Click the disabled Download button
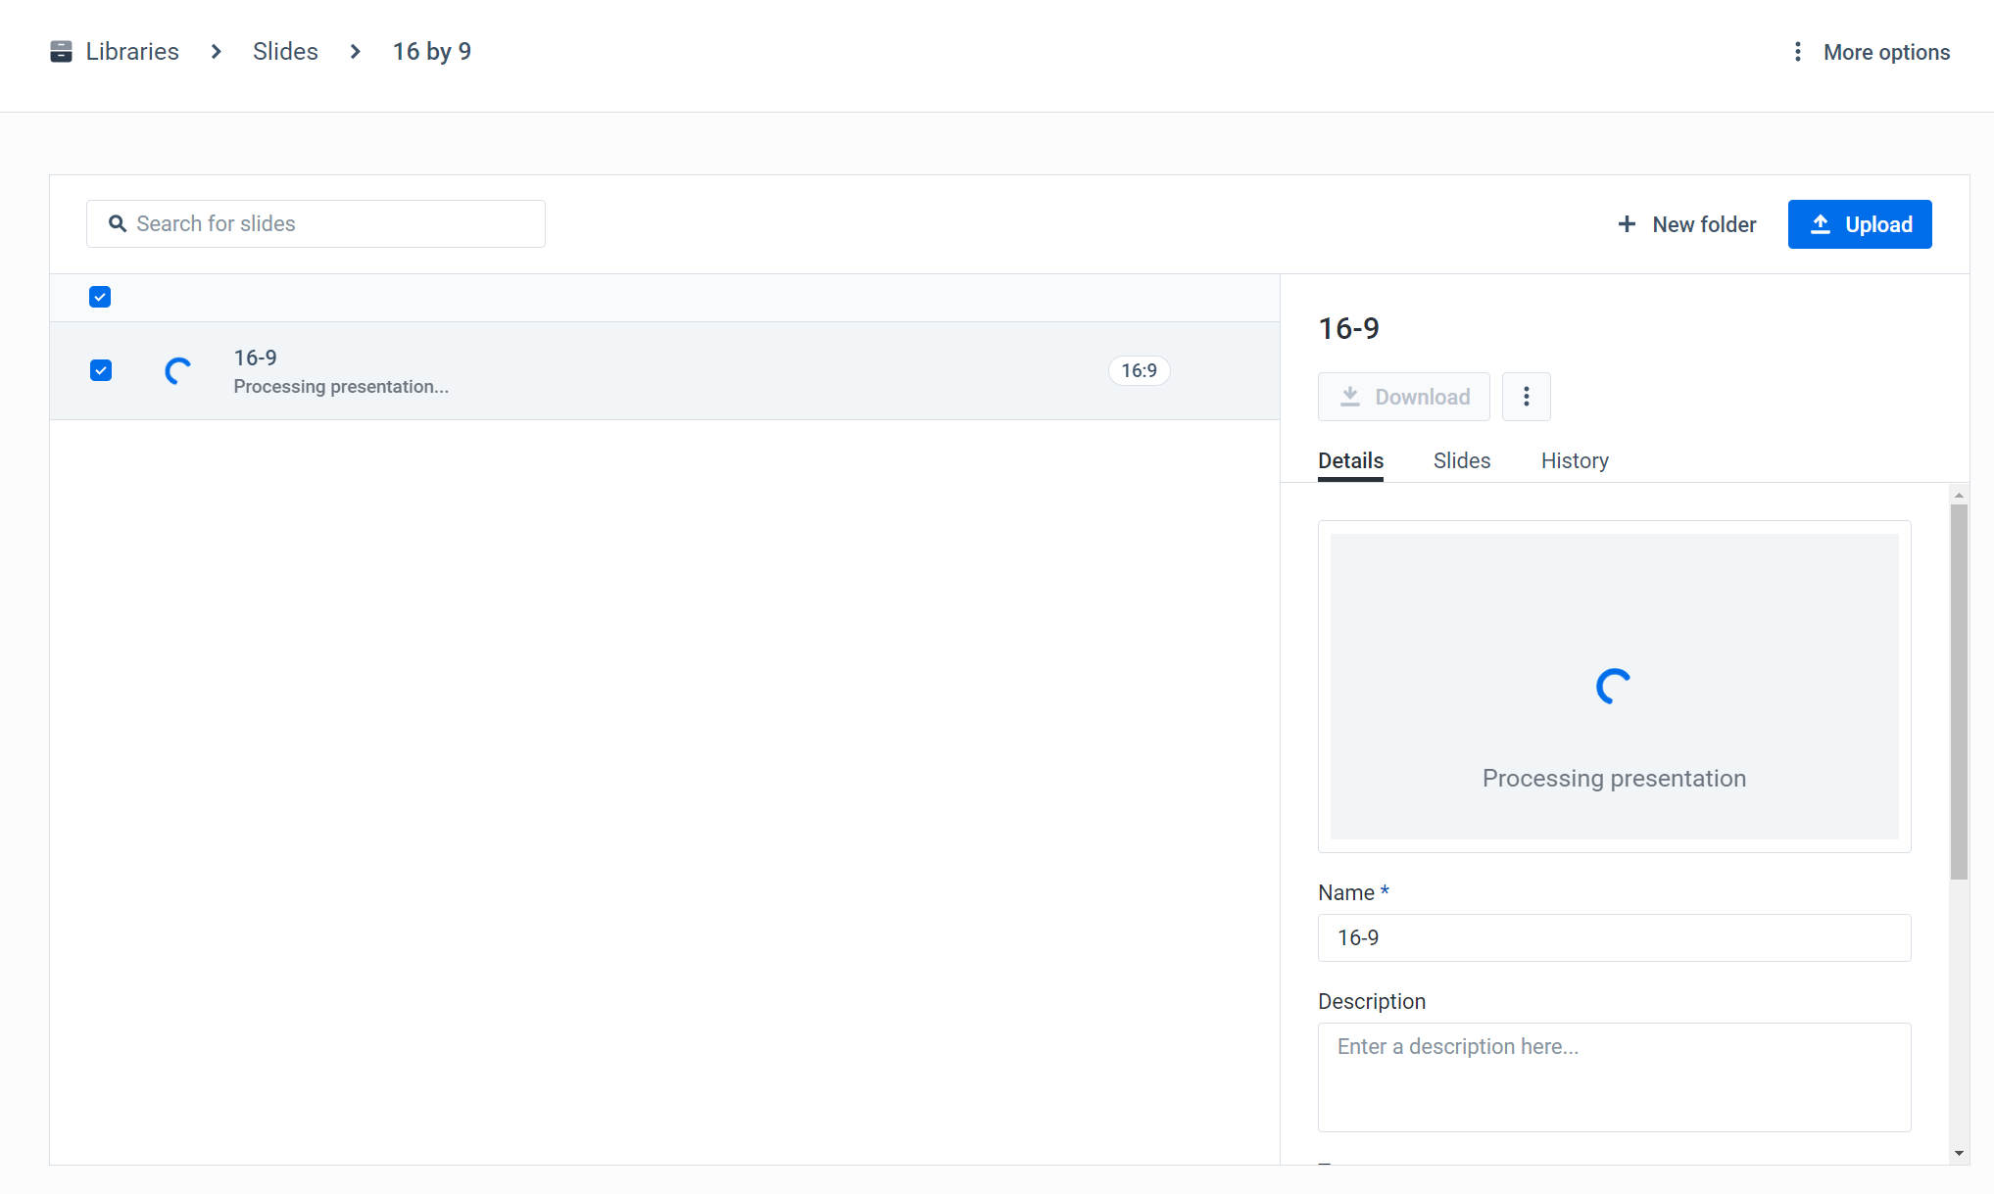Screen dimensions: 1994x1194 [x=1403, y=397]
